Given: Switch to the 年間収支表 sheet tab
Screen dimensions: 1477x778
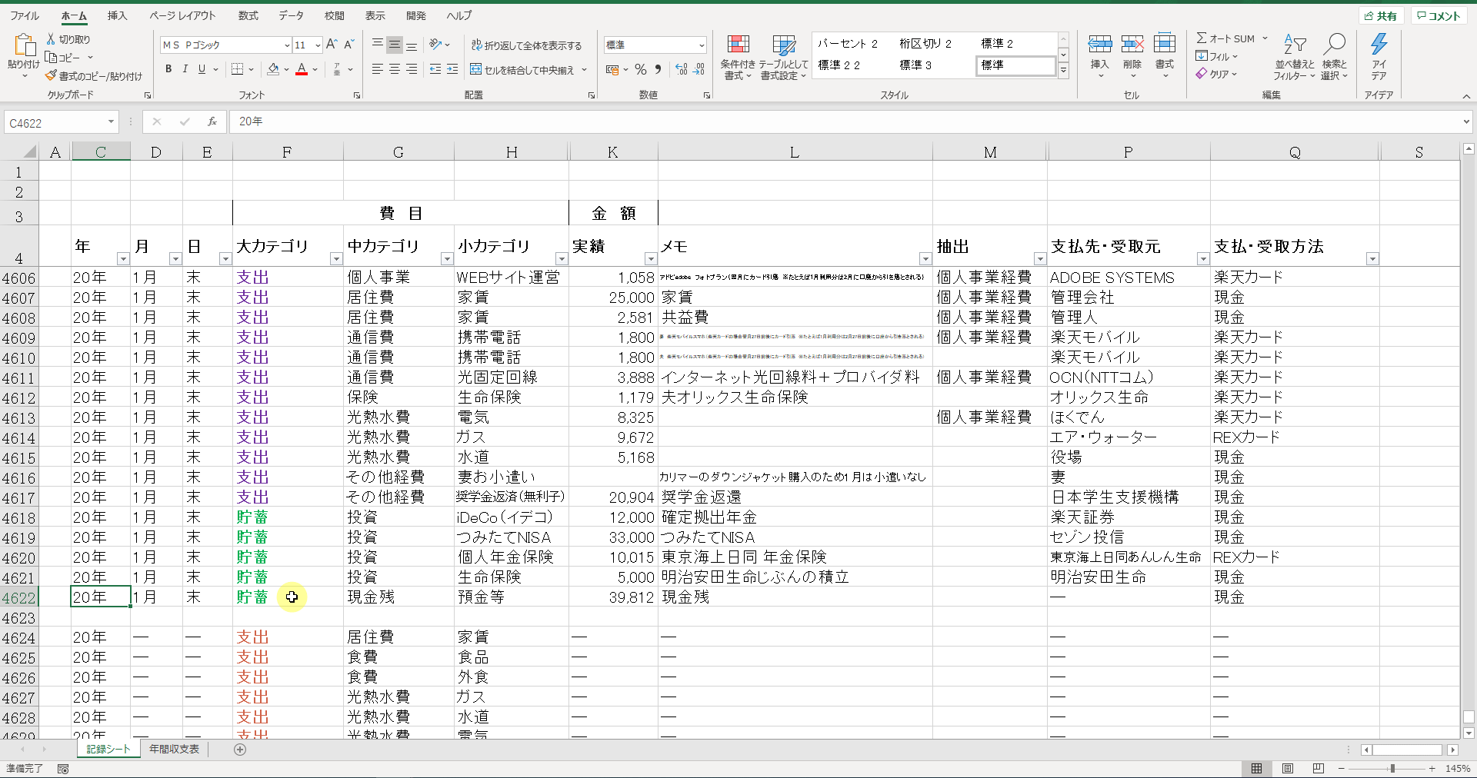Looking at the screenshot, I should coord(174,750).
